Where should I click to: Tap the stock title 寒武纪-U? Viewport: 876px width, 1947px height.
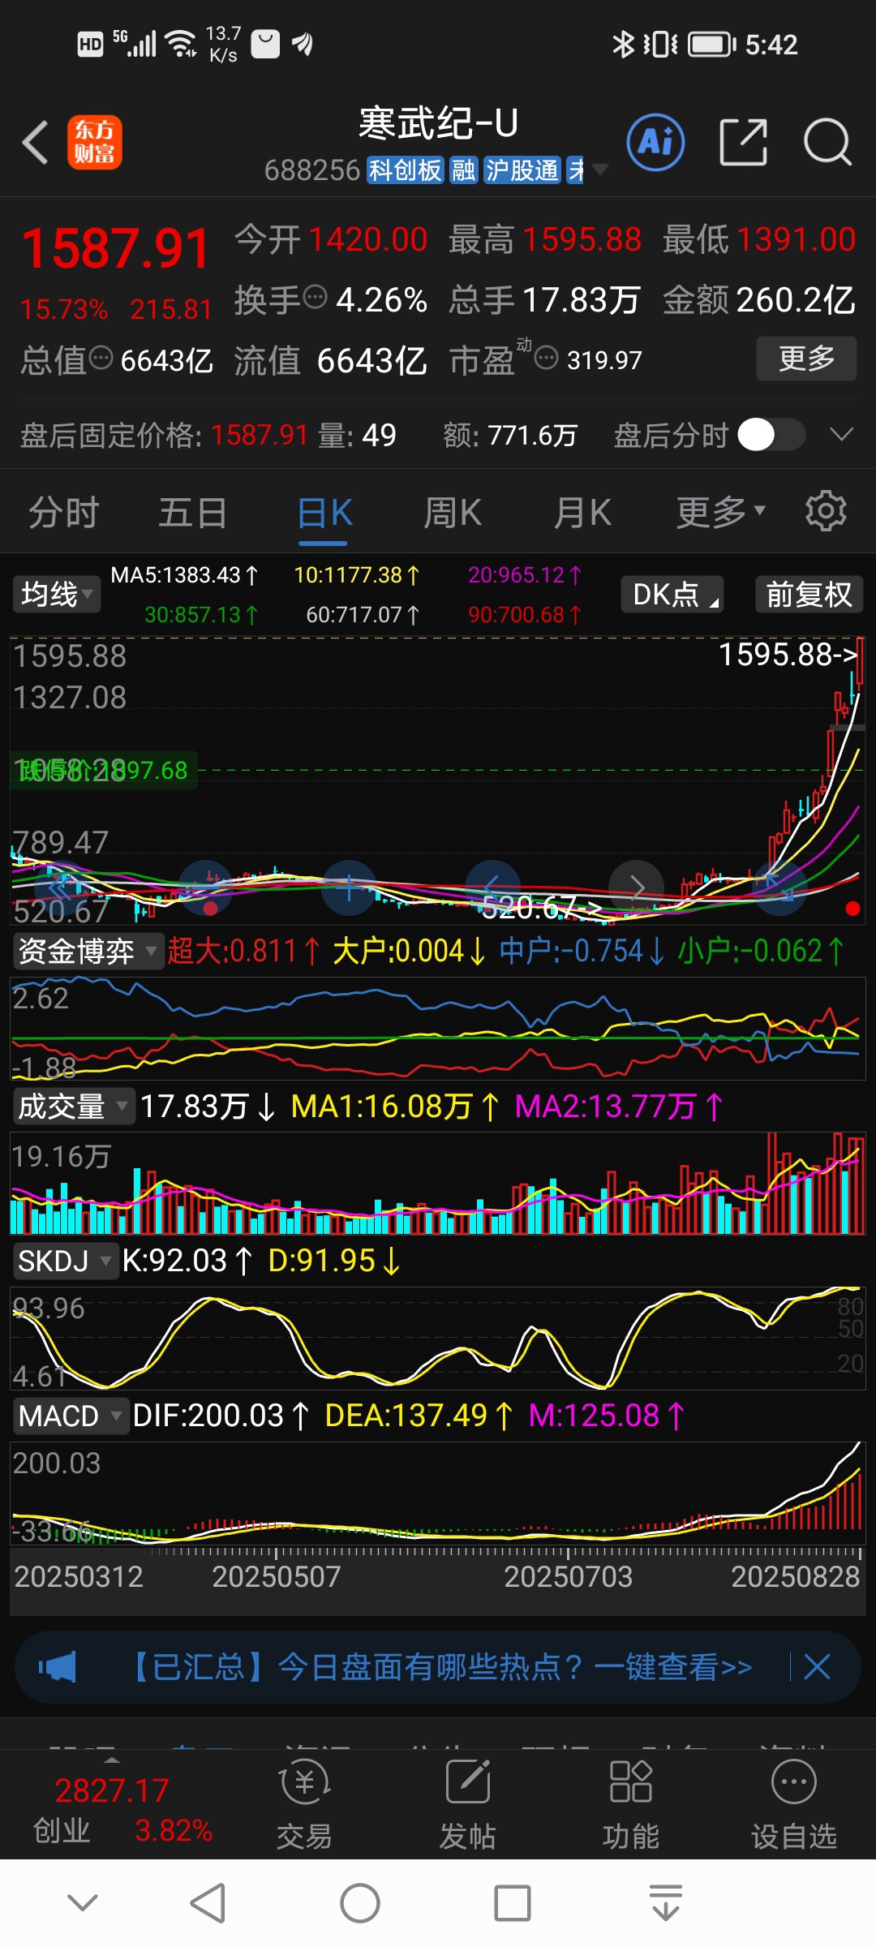438,123
